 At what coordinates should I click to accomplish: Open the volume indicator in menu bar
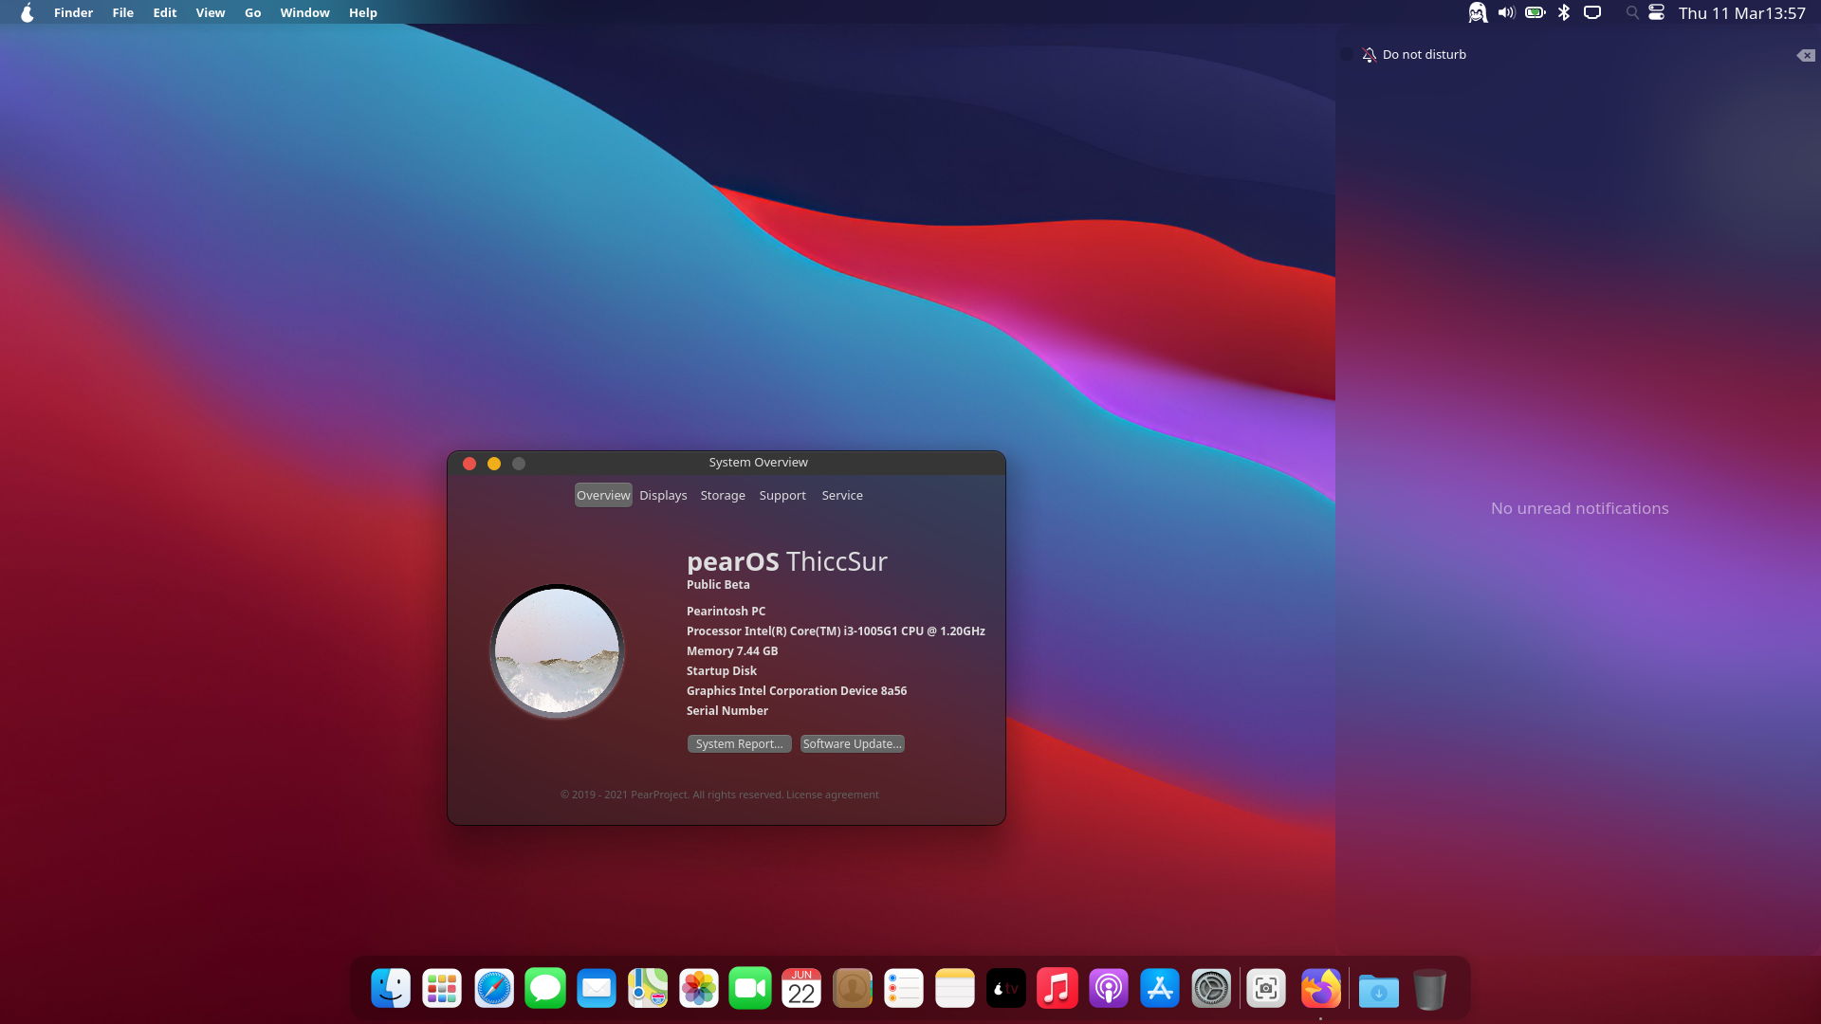tap(1506, 12)
